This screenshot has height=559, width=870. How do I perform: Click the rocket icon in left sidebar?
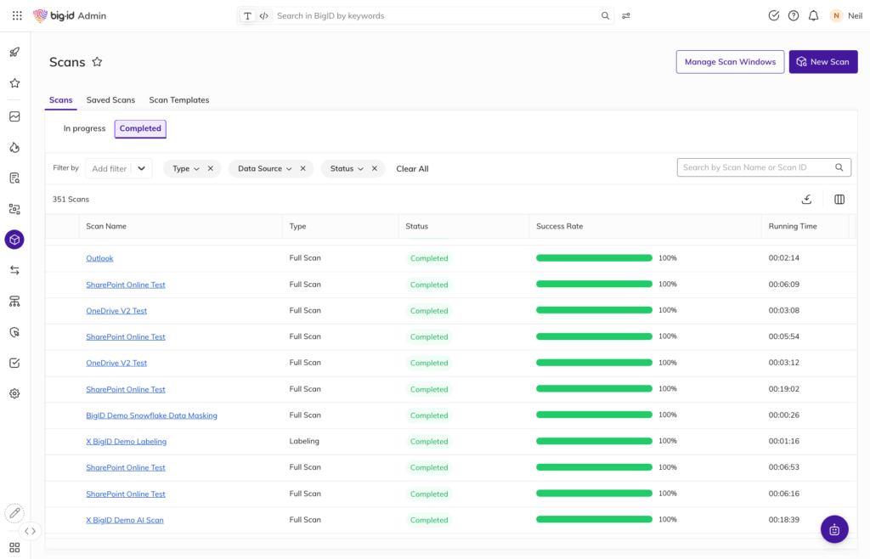14,52
